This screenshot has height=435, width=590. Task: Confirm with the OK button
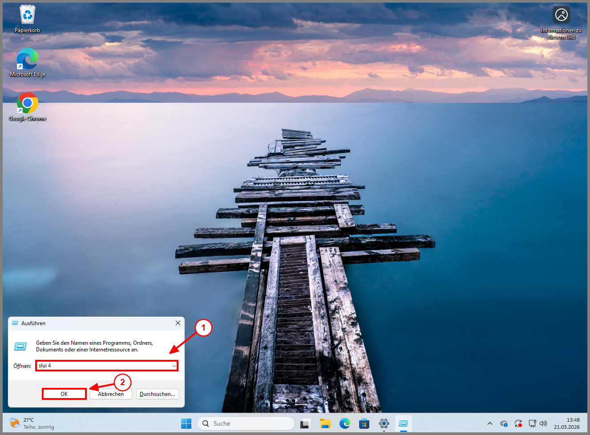tap(64, 394)
